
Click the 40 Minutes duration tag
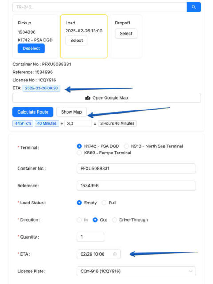tap(47, 123)
